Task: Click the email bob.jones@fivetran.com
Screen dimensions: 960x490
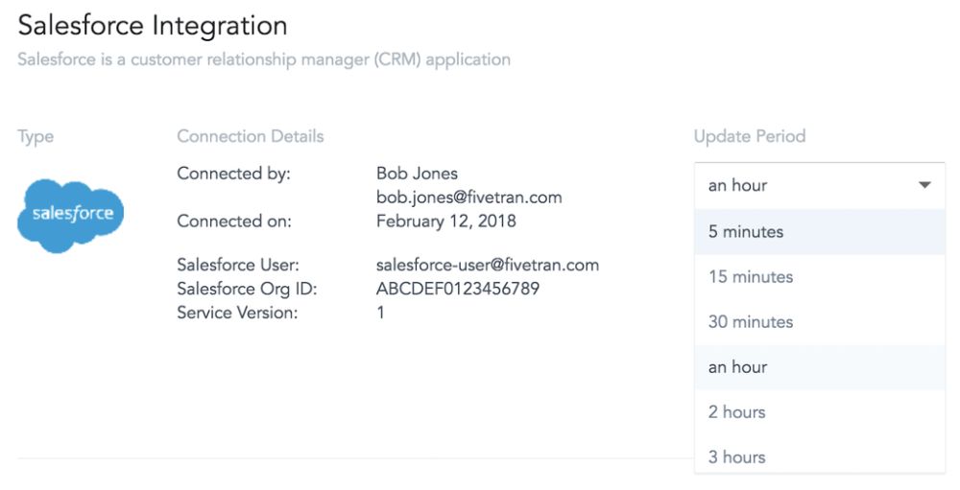Action: [x=469, y=198]
